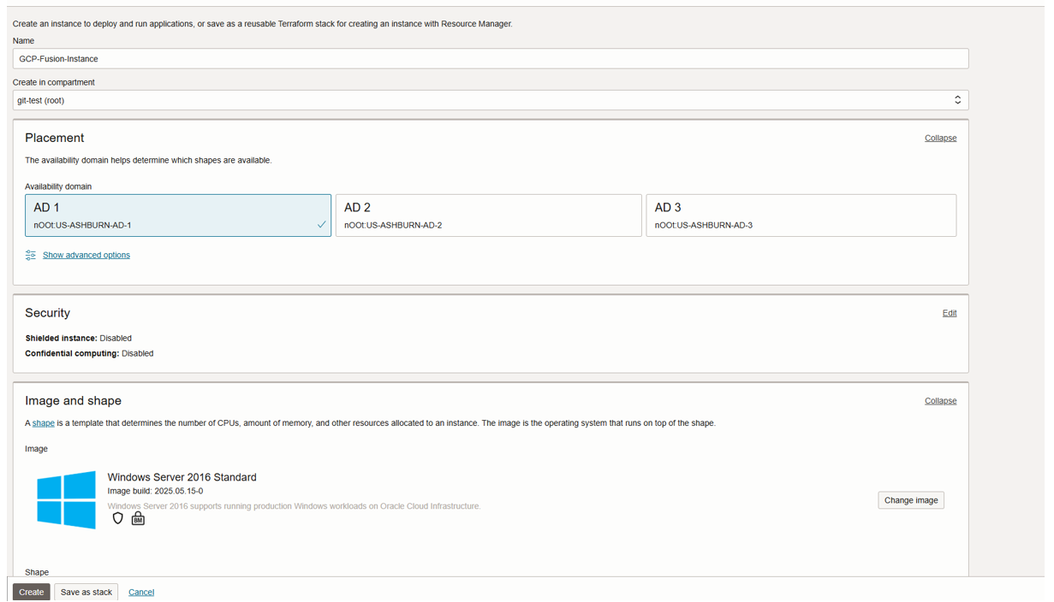Open the shape documentation link
The height and width of the screenshot is (602, 1054).
pos(44,423)
